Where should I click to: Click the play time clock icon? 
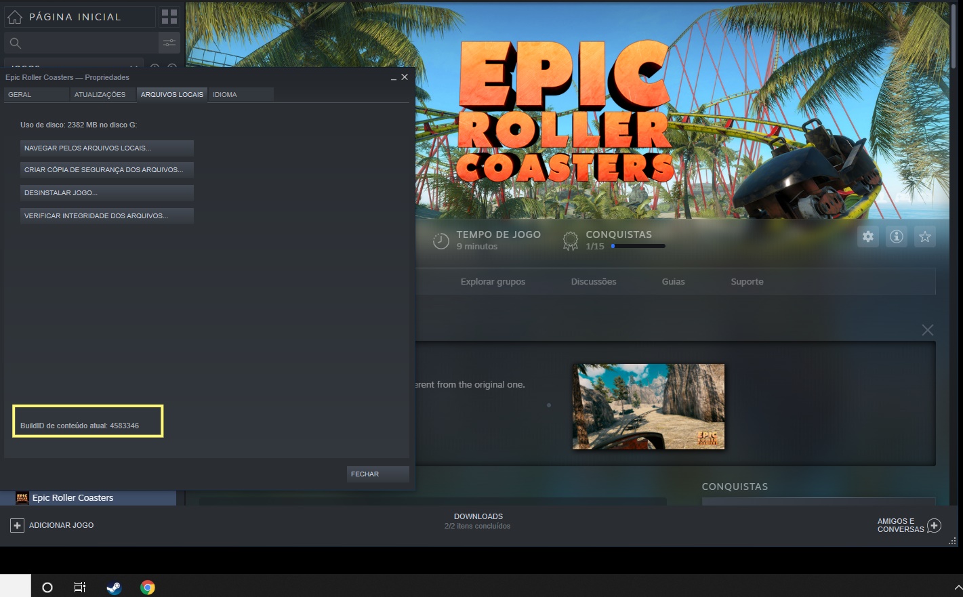click(x=441, y=241)
